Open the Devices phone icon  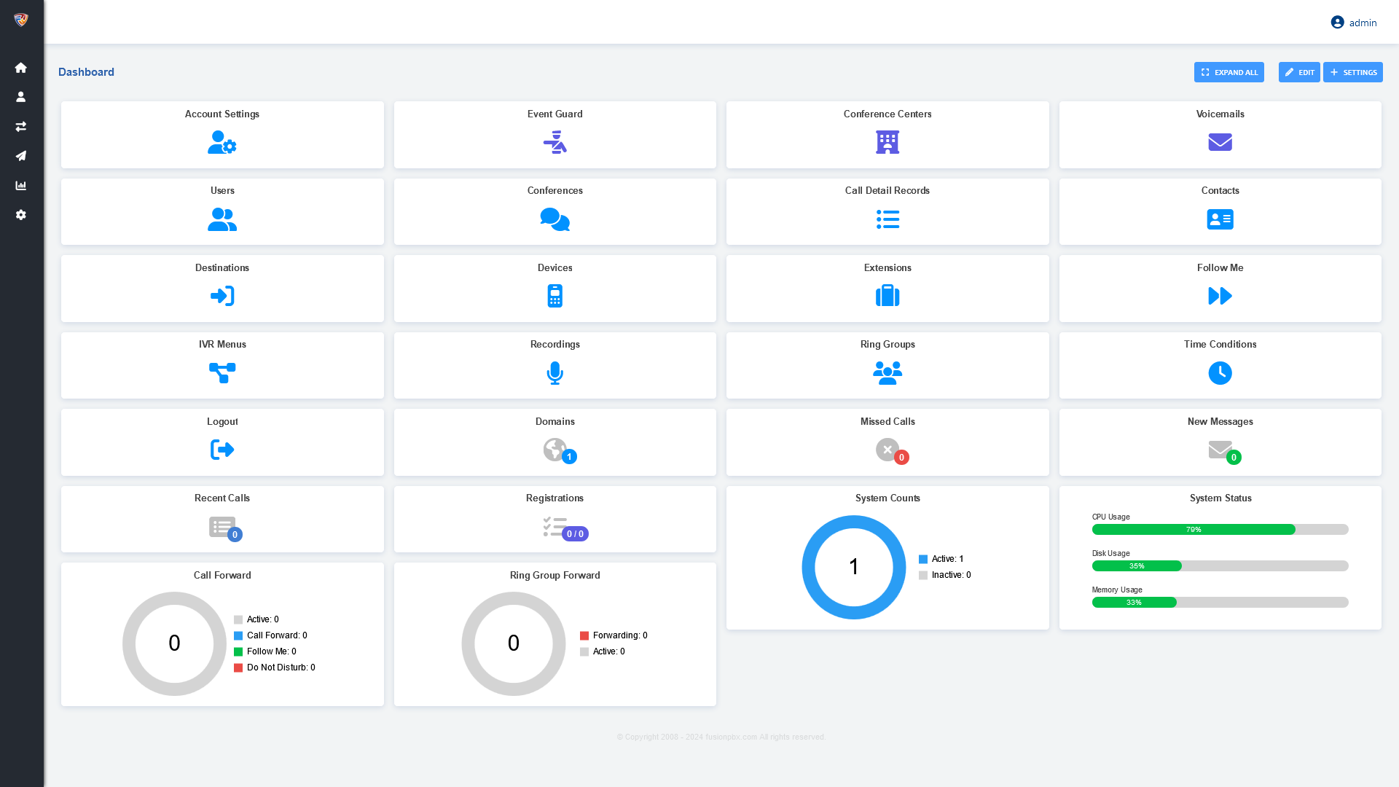(x=554, y=296)
